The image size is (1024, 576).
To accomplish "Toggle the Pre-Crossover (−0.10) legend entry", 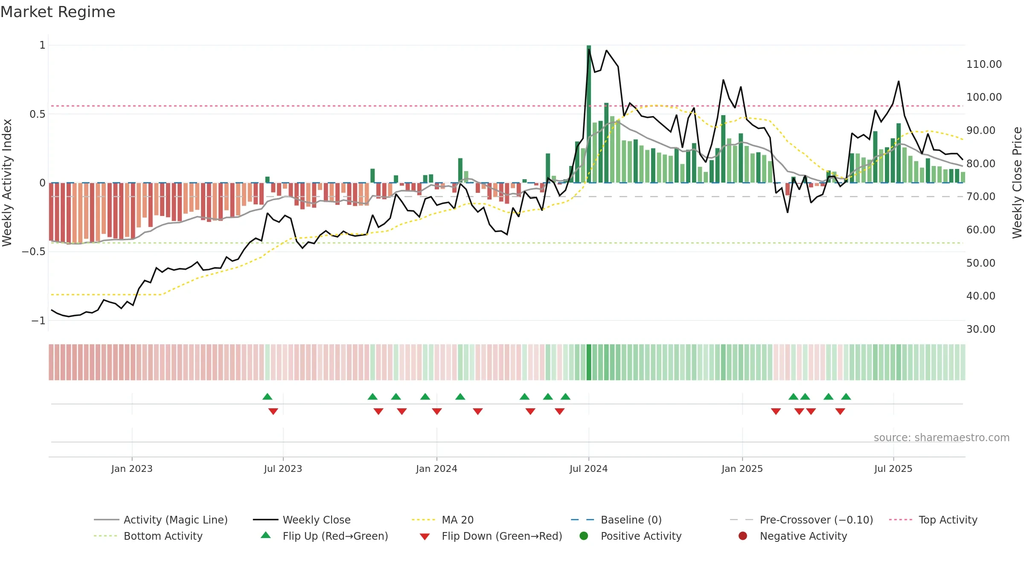I will pos(802,520).
